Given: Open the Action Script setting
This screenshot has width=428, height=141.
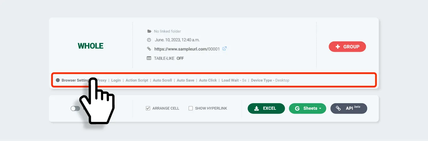Looking at the screenshot, I should 137,80.
